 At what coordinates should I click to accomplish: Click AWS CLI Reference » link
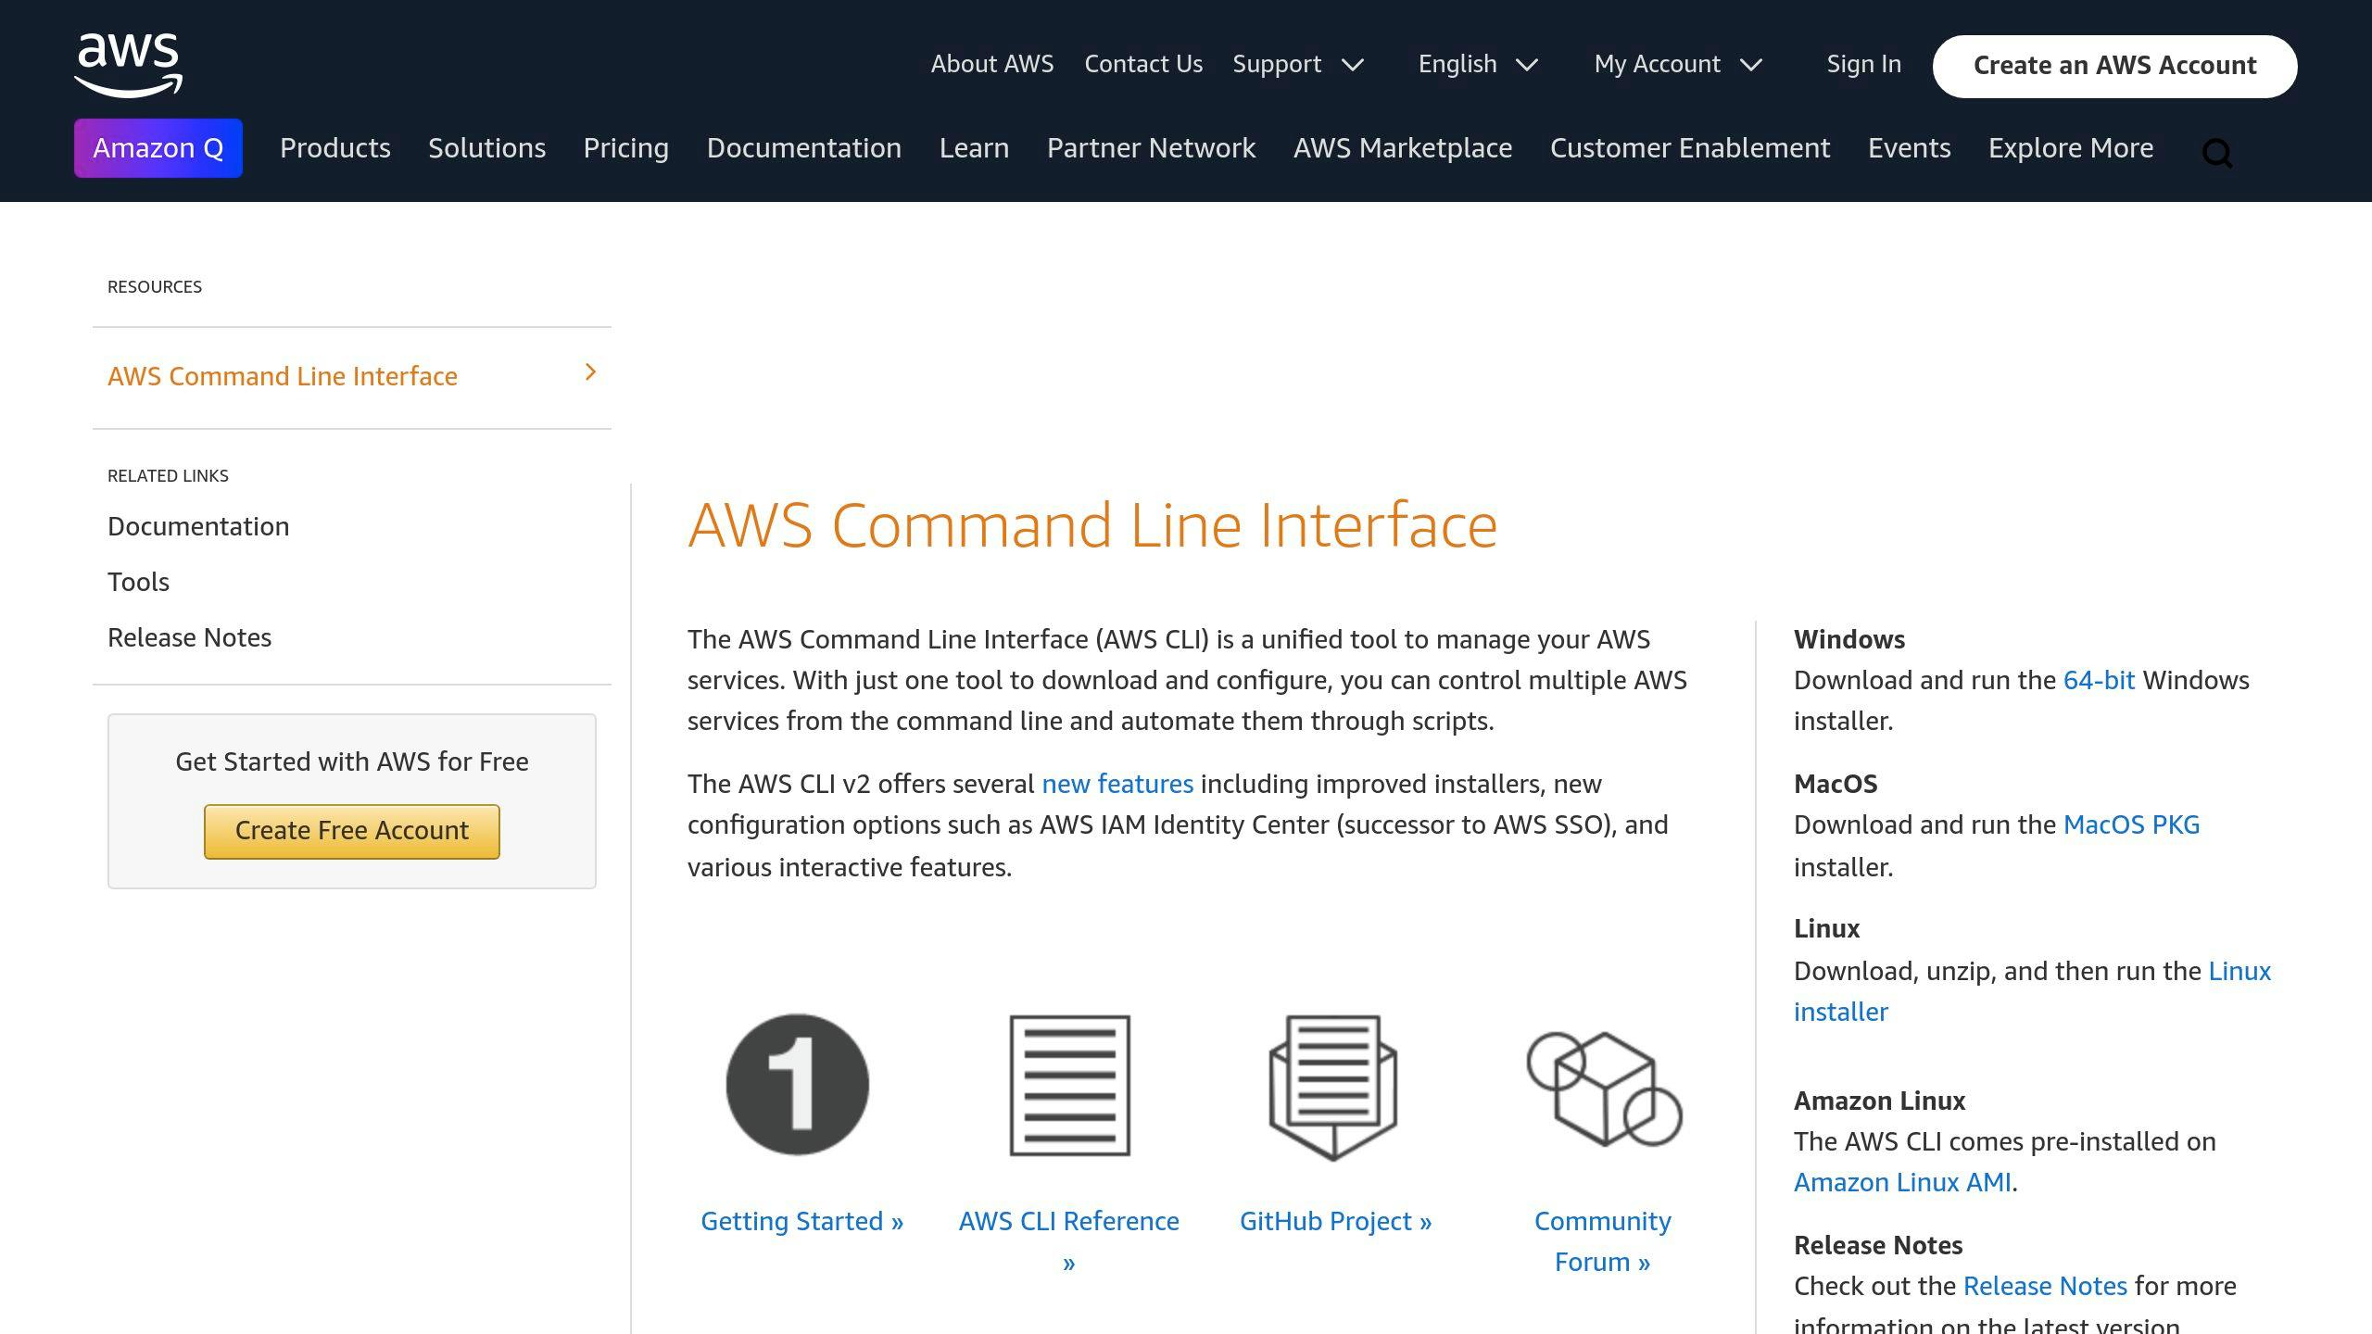point(1069,1241)
